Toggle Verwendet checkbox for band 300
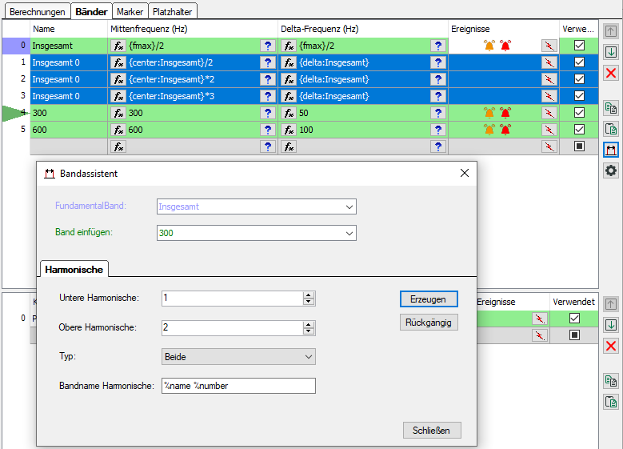 tap(579, 113)
